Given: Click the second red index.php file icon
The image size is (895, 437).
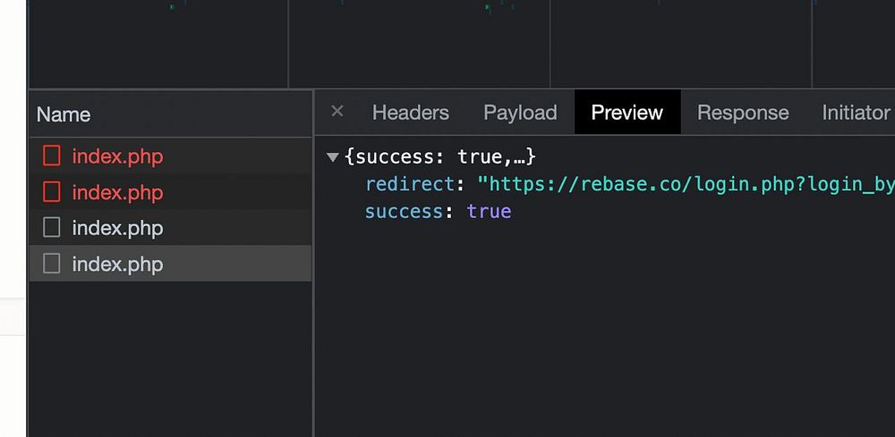Looking at the screenshot, I should click(52, 192).
